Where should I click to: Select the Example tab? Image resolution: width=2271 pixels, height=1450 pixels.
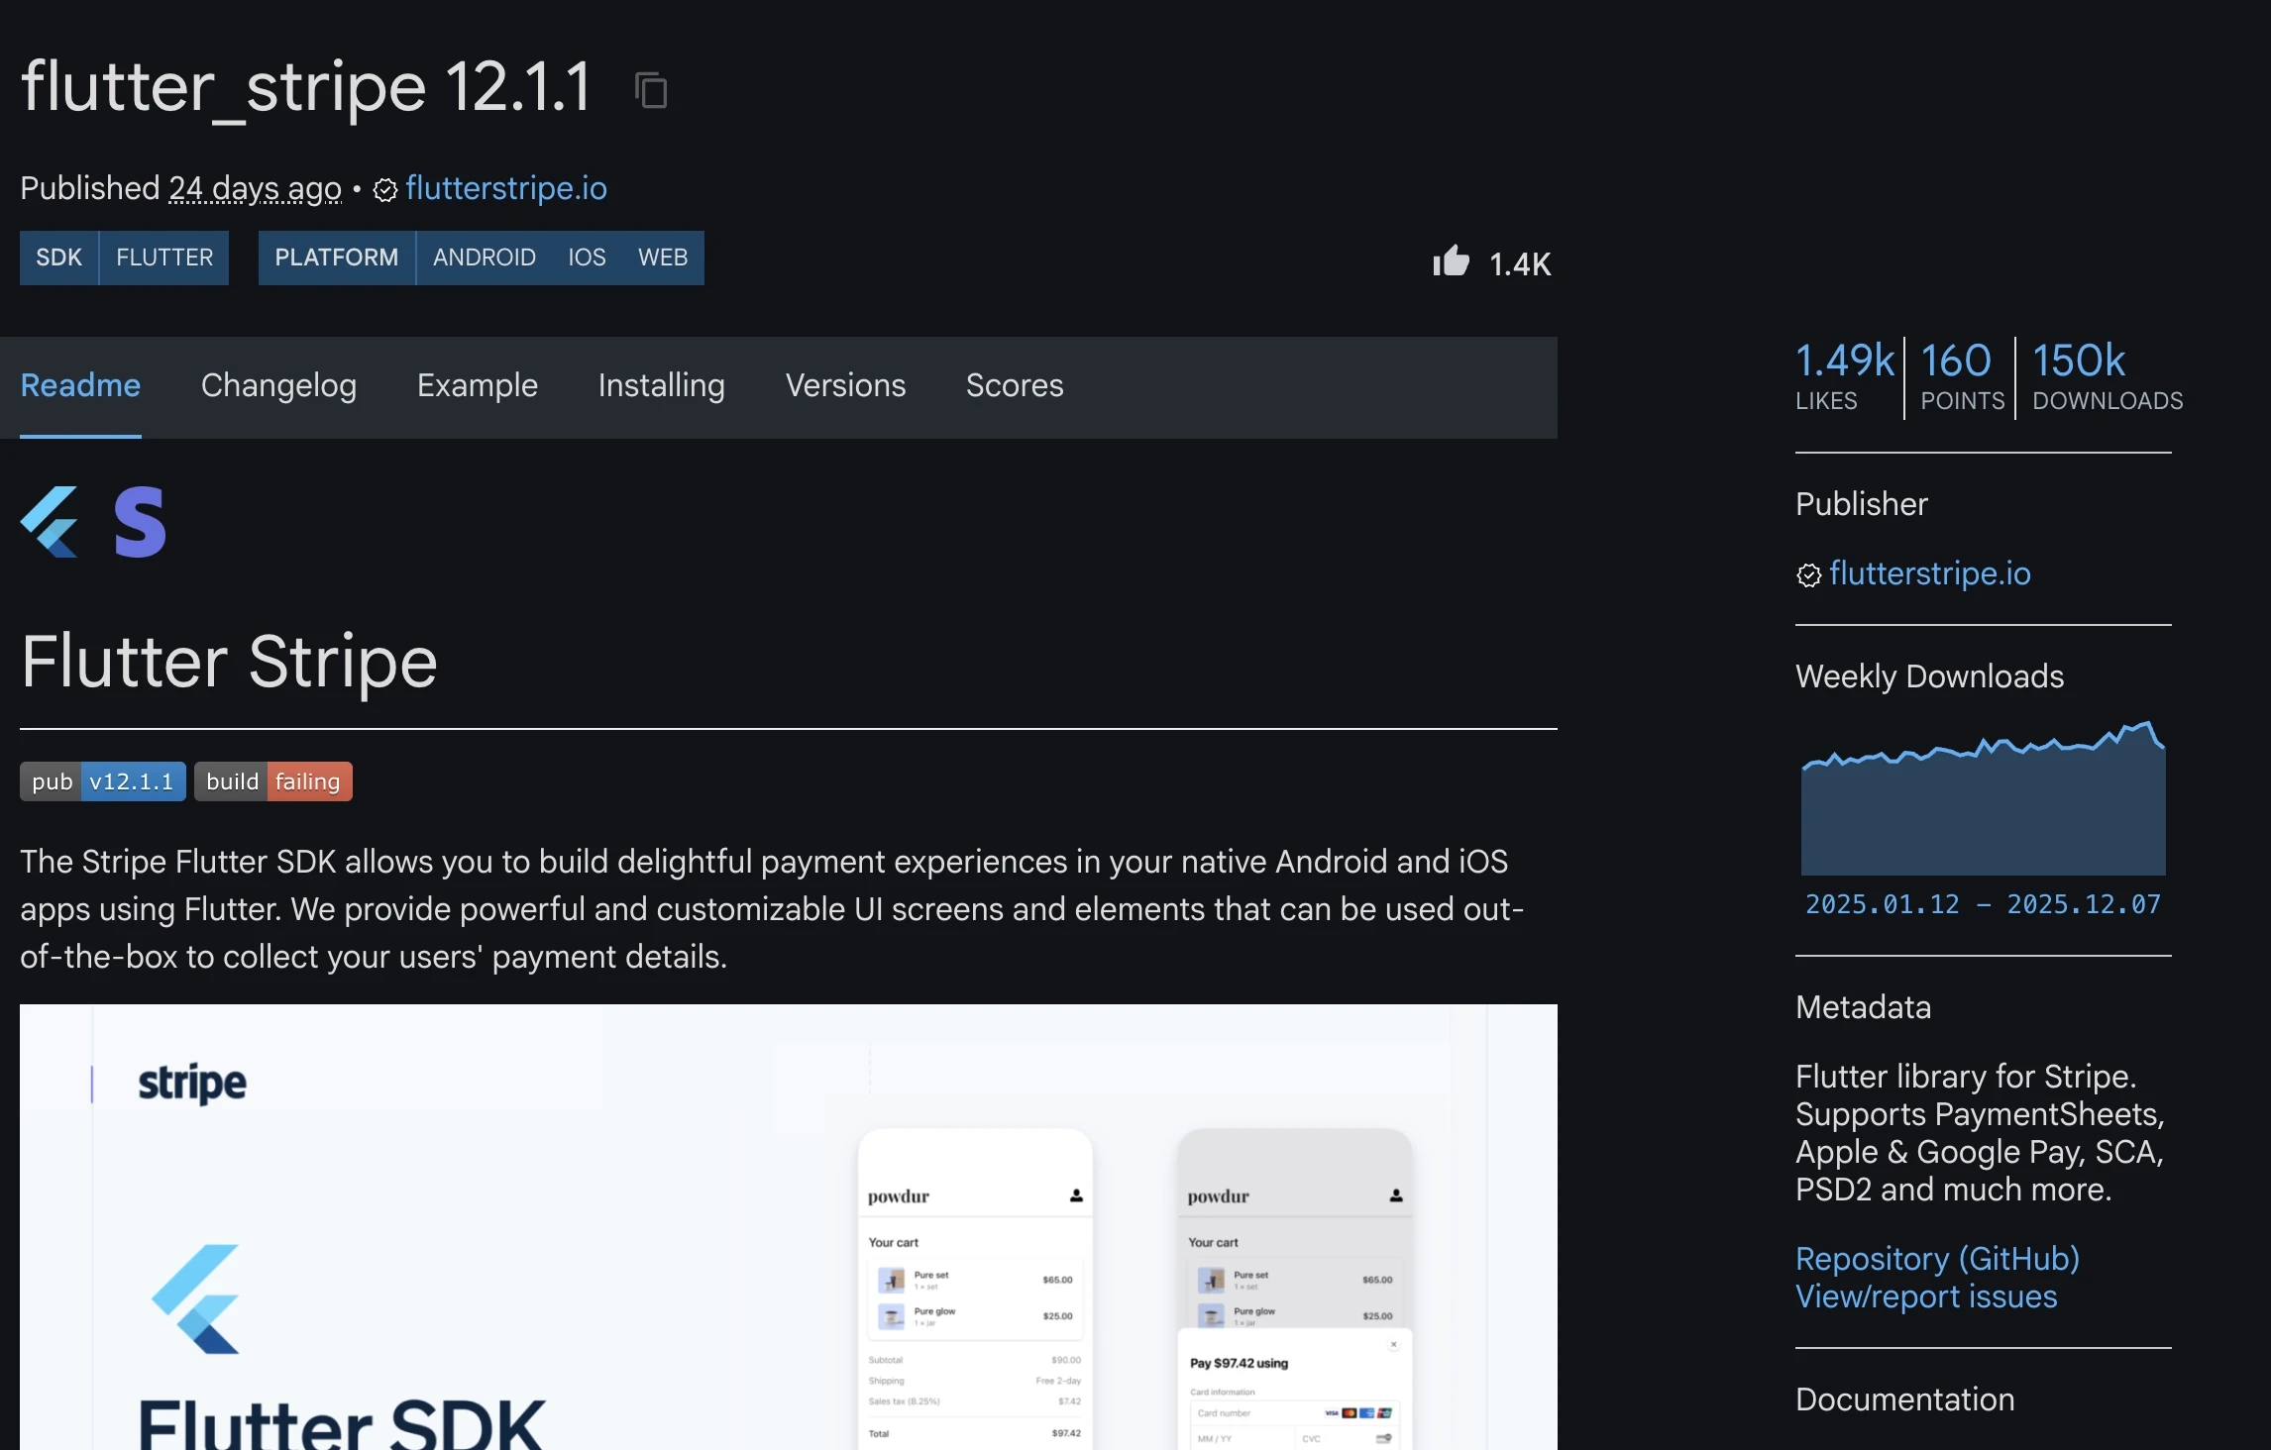477,385
